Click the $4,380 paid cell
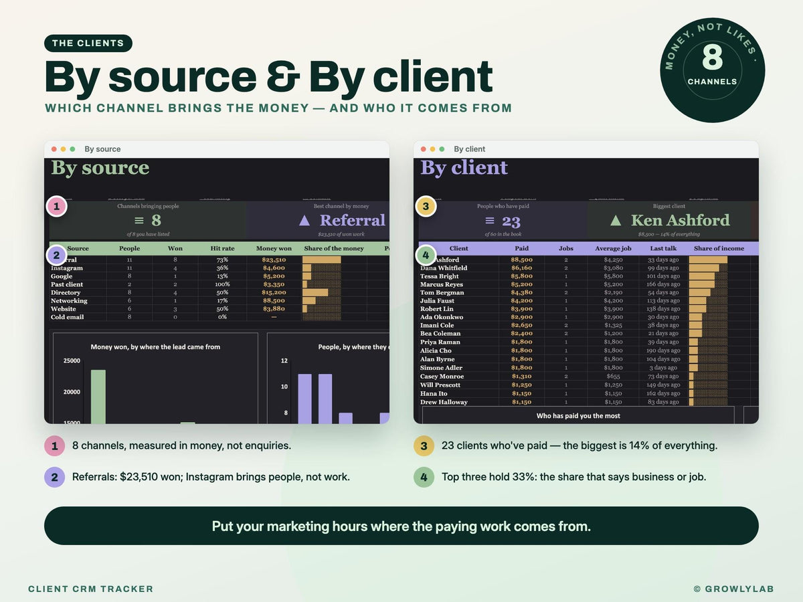Viewport: 803px width, 602px height. coord(522,292)
